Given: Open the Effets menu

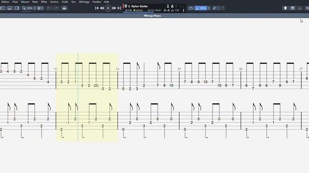Looking at the screenshot, I should 44,2.
